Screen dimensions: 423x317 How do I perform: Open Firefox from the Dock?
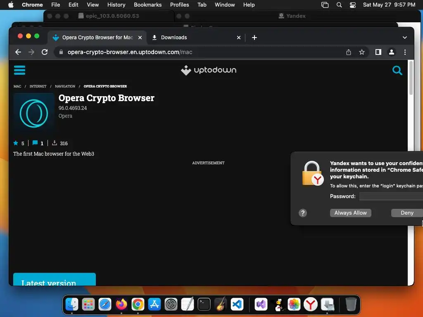click(x=121, y=304)
